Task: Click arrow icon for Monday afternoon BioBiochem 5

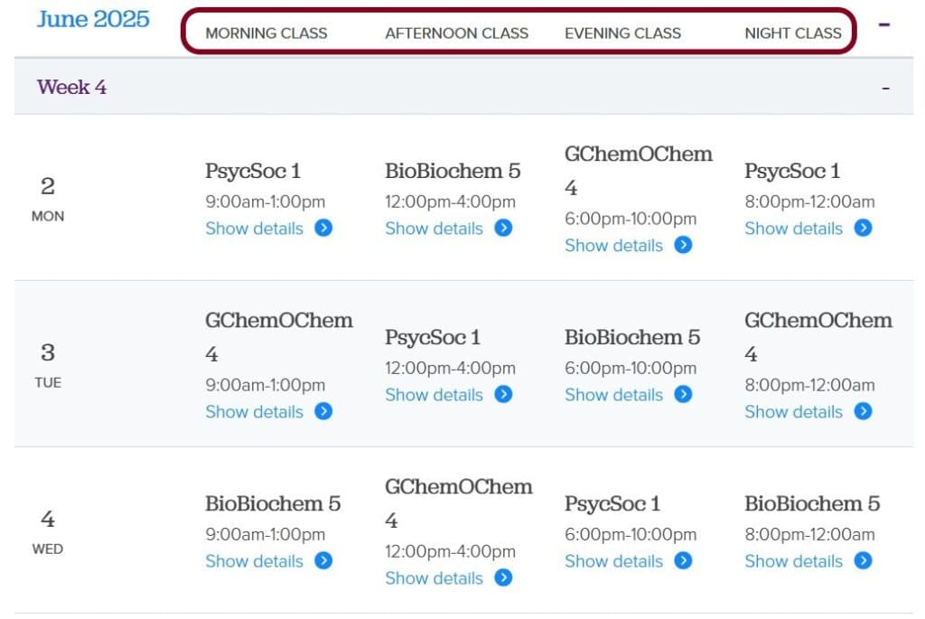Action: (x=503, y=228)
